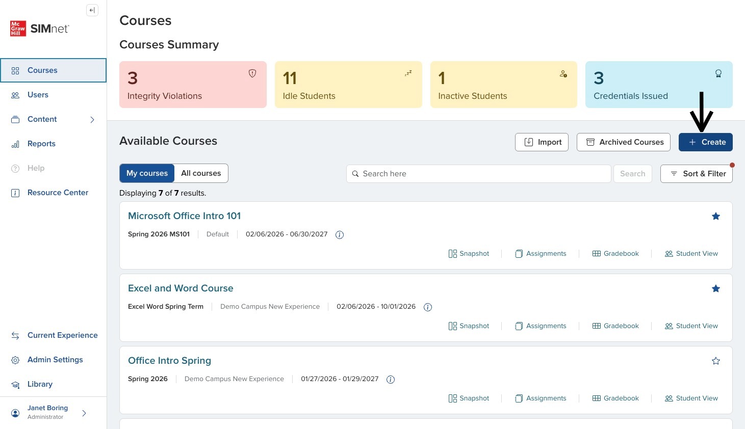
Task: Open Assignments for Excel and Word Course
Action: coord(541,326)
